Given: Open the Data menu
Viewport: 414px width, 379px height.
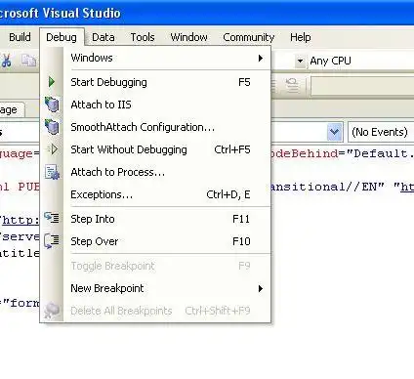Looking at the screenshot, I should [x=103, y=37].
